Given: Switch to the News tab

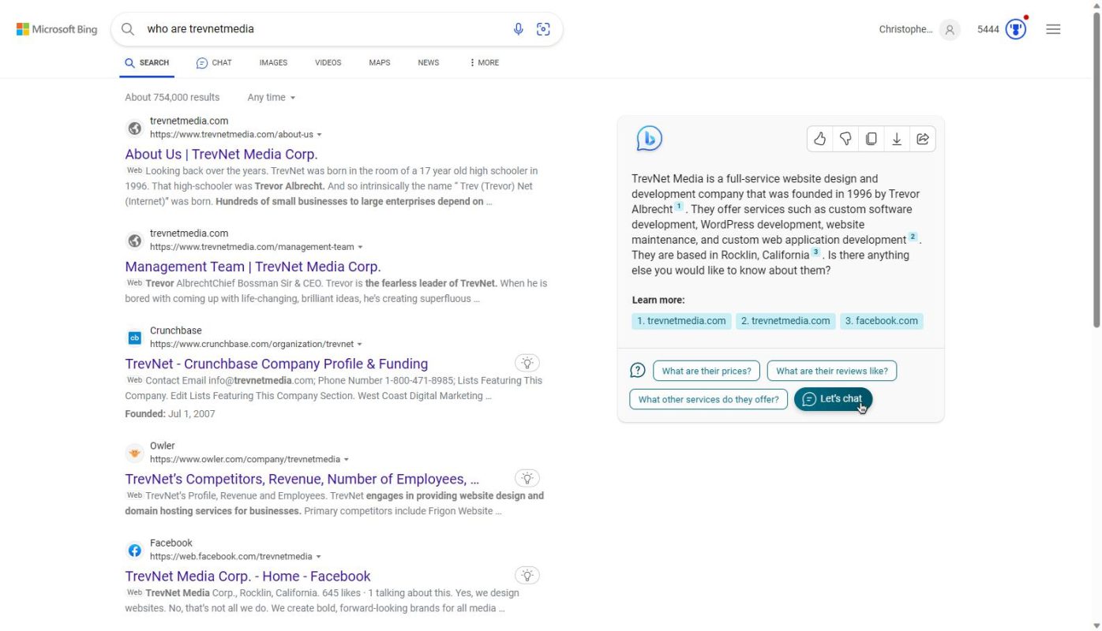Looking at the screenshot, I should tap(429, 62).
